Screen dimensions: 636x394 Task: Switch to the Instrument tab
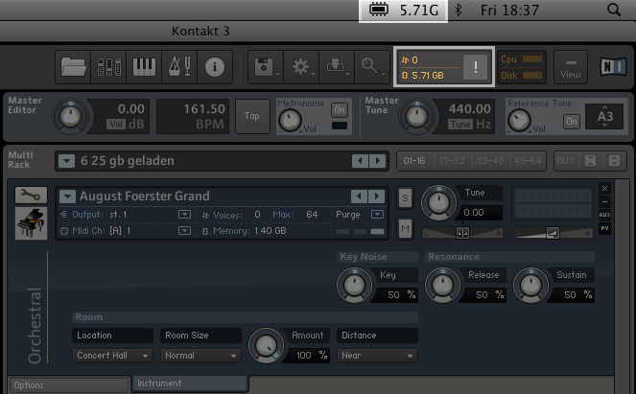coord(190,383)
